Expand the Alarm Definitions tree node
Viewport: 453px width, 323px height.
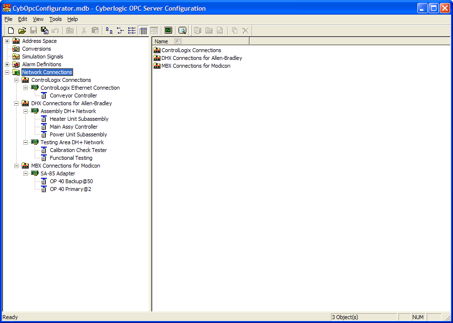click(x=7, y=64)
